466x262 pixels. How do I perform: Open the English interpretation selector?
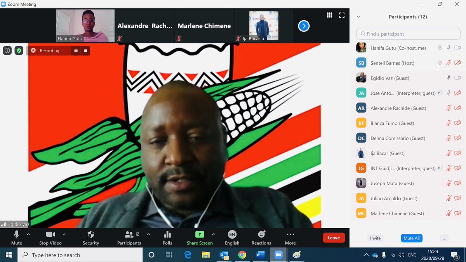(x=232, y=238)
